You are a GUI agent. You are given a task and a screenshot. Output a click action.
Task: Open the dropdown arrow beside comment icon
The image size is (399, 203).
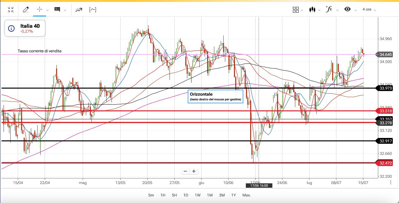(x=65, y=10)
